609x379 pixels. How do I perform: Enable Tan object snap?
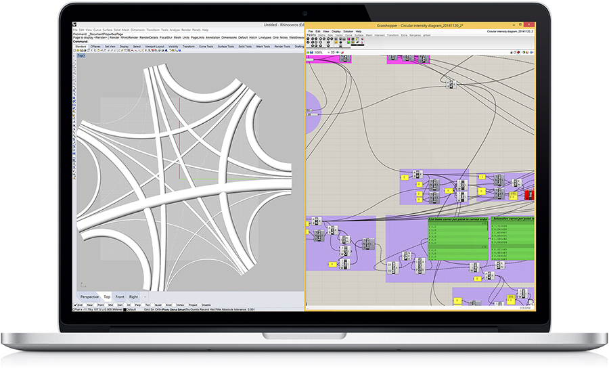coord(143,305)
